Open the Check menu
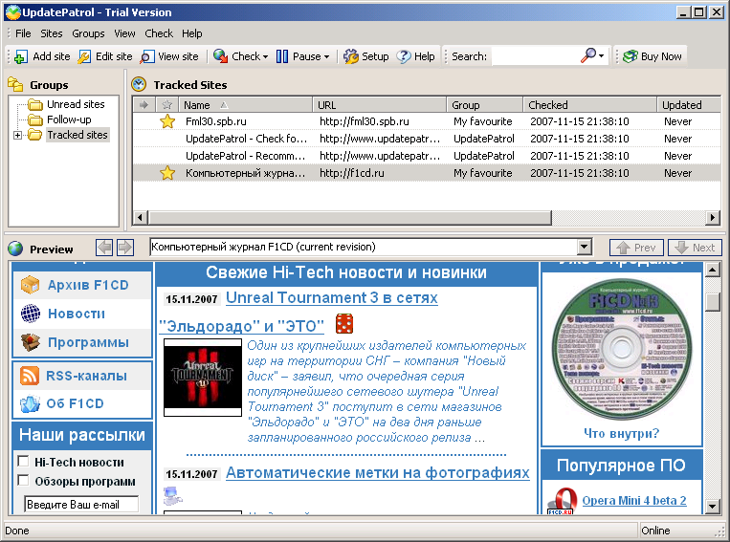Viewport: 730px width, 542px height. click(159, 33)
